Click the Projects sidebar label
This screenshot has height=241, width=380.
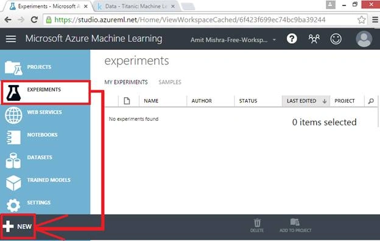39,67
